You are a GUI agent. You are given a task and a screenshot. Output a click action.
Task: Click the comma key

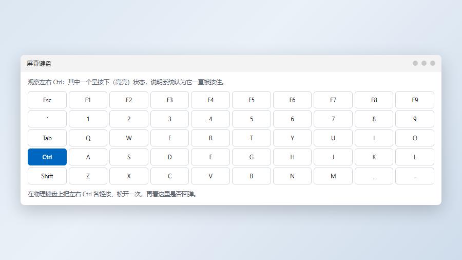click(x=374, y=176)
